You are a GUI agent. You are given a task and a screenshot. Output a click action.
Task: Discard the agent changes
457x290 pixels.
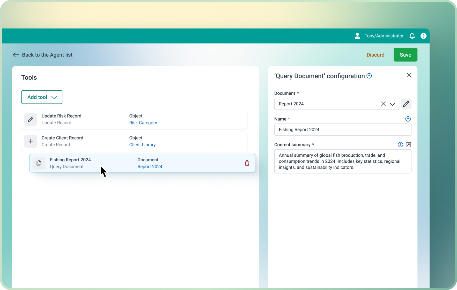(375, 55)
